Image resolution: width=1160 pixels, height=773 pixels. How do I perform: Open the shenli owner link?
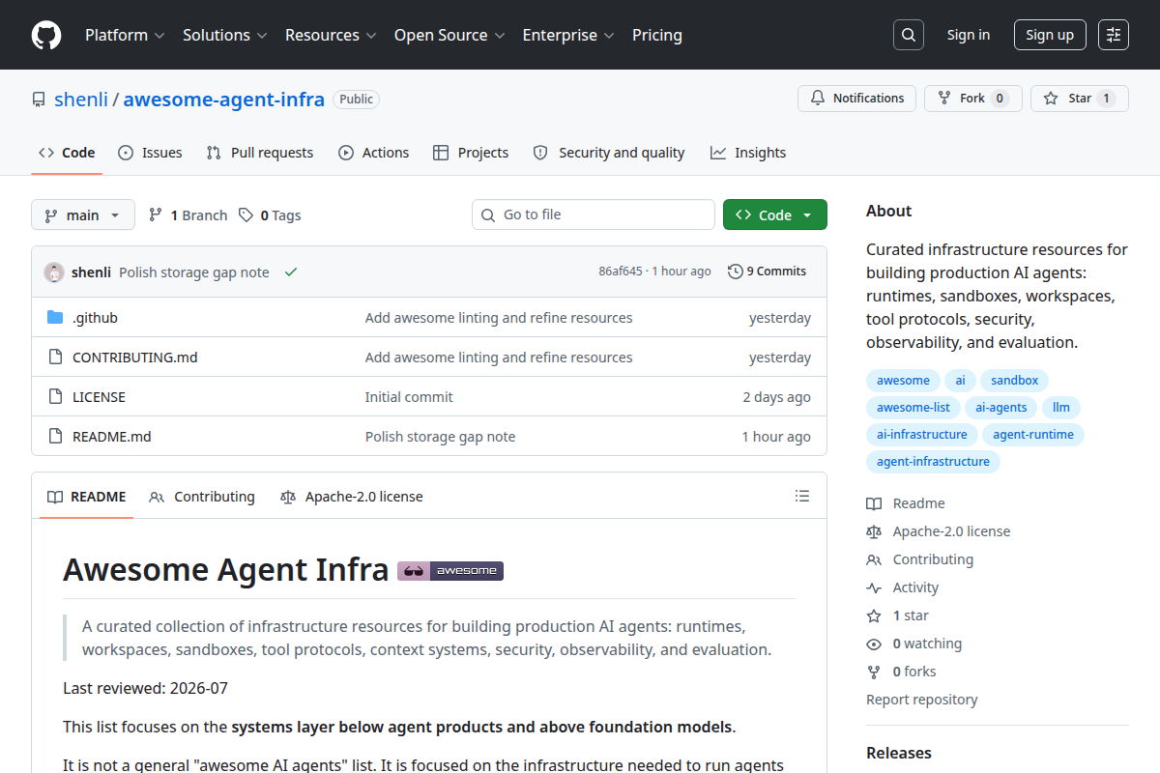pos(82,99)
